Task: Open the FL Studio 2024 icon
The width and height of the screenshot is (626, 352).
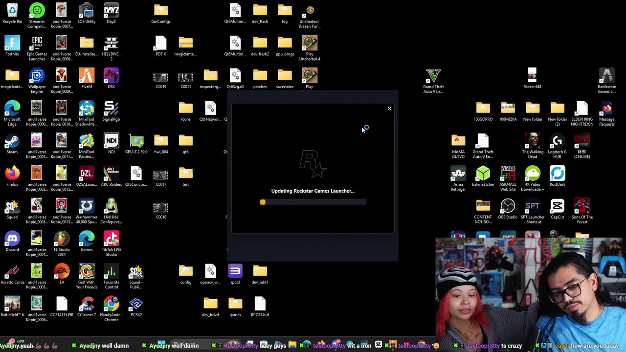Action: pos(62,243)
